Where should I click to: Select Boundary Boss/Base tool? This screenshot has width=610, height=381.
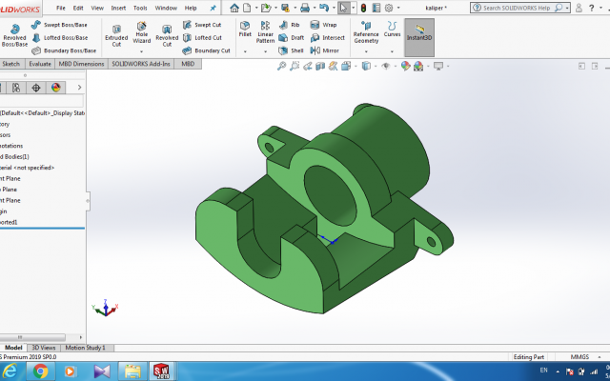coord(64,50)
